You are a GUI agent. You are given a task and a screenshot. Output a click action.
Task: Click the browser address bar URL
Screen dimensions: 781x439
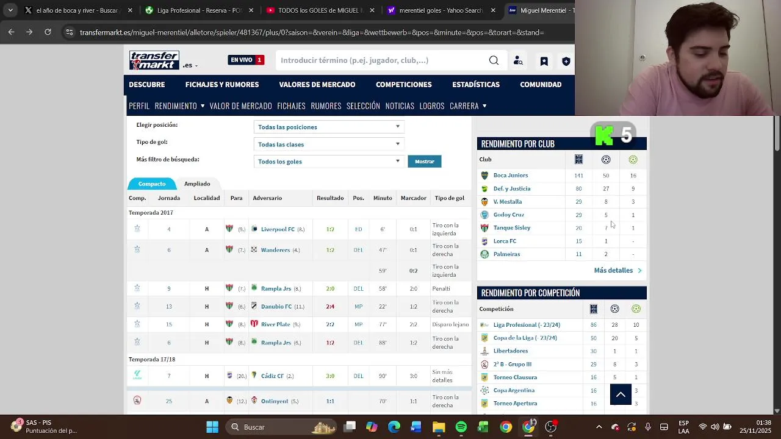pos(312,32)
